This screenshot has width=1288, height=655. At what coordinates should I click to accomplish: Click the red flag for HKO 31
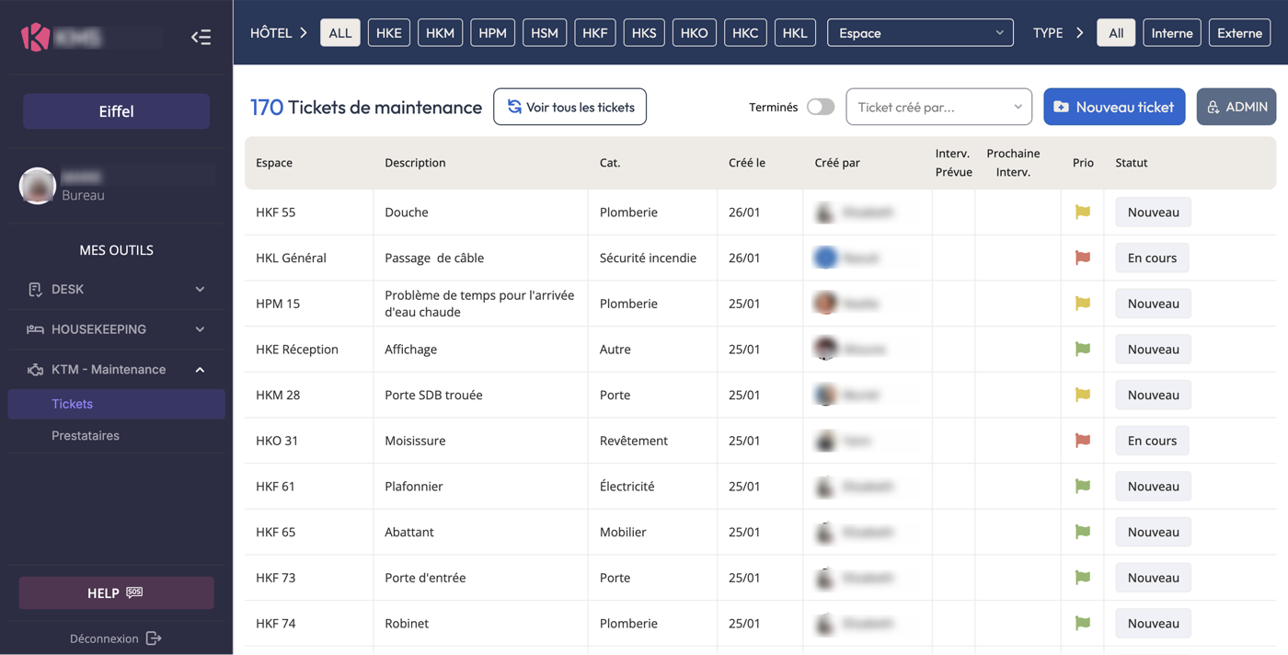coord(1083,441)
